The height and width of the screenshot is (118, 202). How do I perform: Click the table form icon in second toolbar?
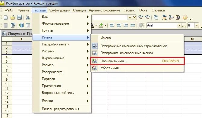[x=28, y=25]
